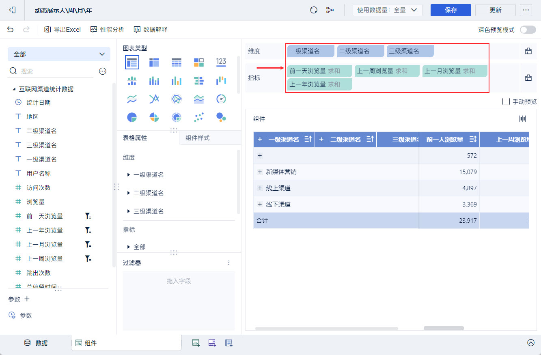Viewport: 541px width, 355px height.
Task: Toggle the 深色预览模式 switch
Action: click(x=528, y=30)
